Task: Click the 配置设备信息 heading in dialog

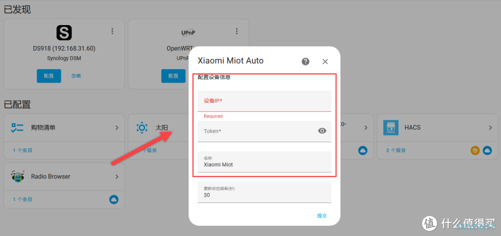Action: coord(214,77)
